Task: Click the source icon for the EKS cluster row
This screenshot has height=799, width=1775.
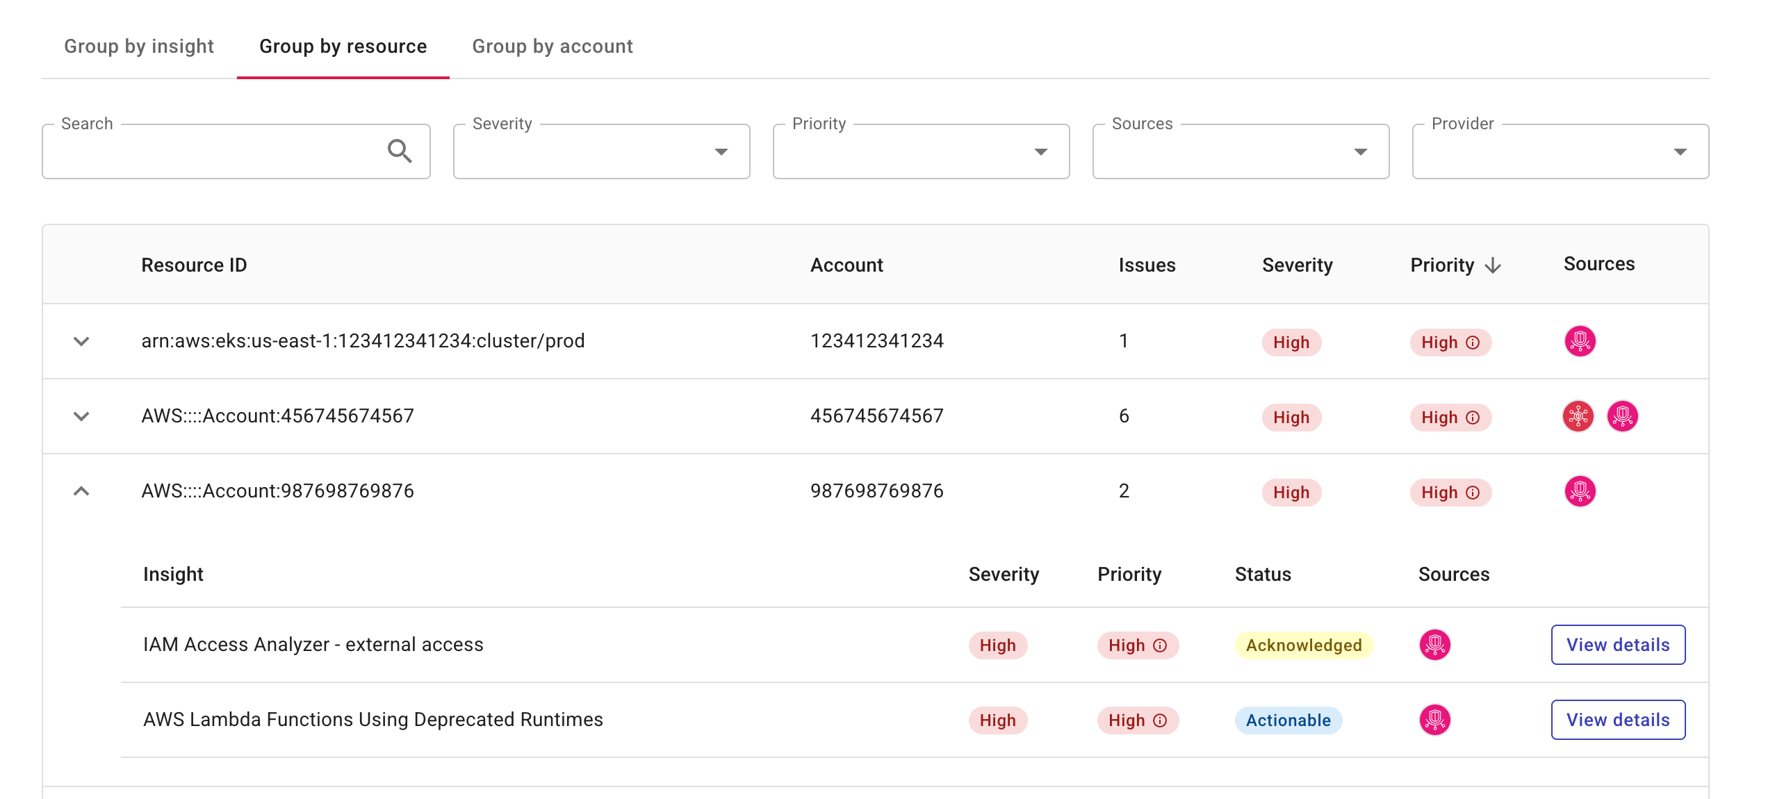Action: pyautogui.click(x=1580, y=341)
